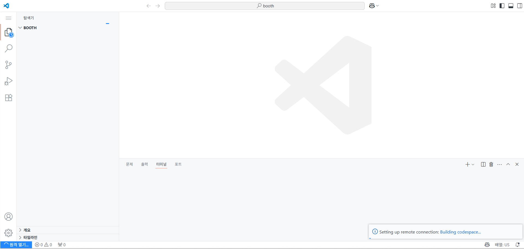The width and height of the screenshot is (524, 249).
Task: Open the Run and Debug view
Action: 9,81
